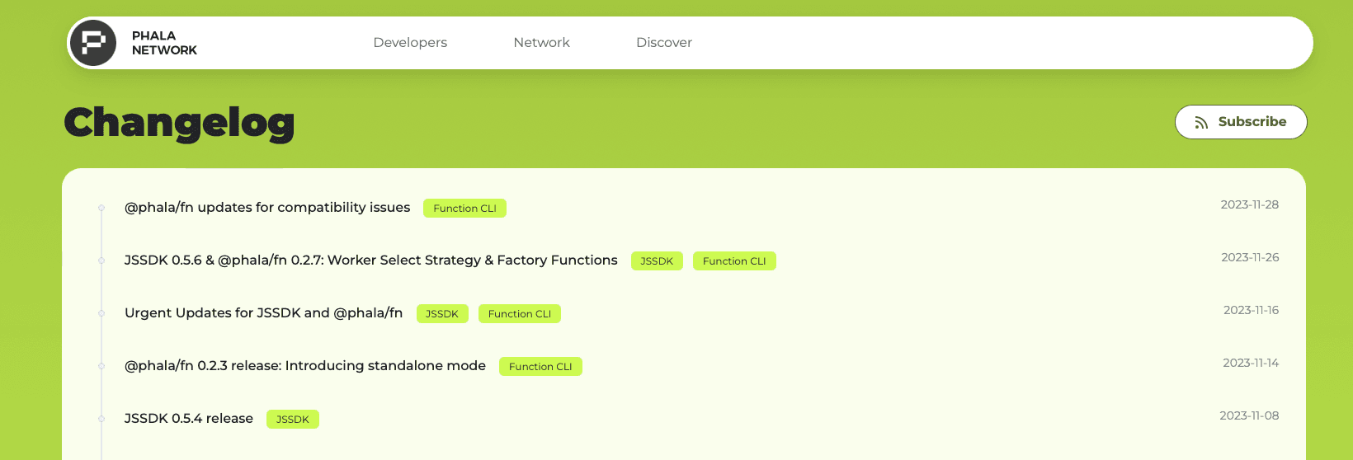Click the Phala Network logo icon
This screenshot has height=460, width=1353.
coord(93,43)
